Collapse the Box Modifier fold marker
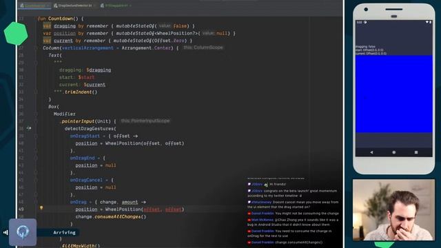This screenshot has height=248, width=441. point(36,114)
